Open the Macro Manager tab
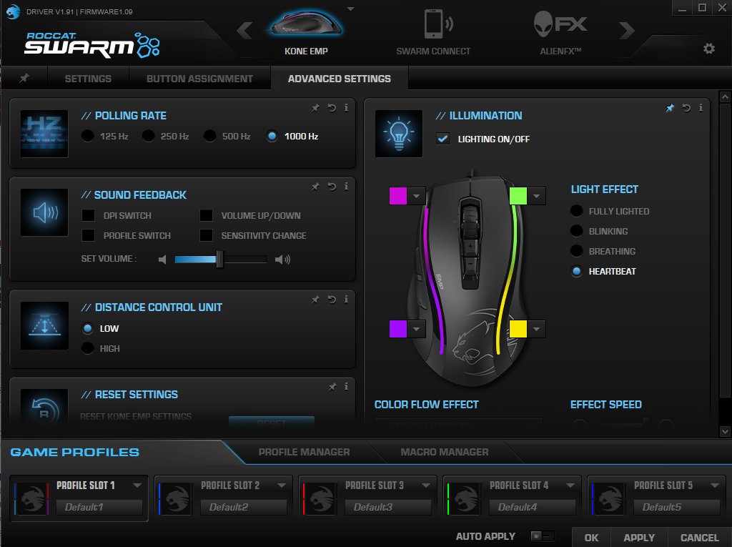The image size is (732, 547). point(444,452)
